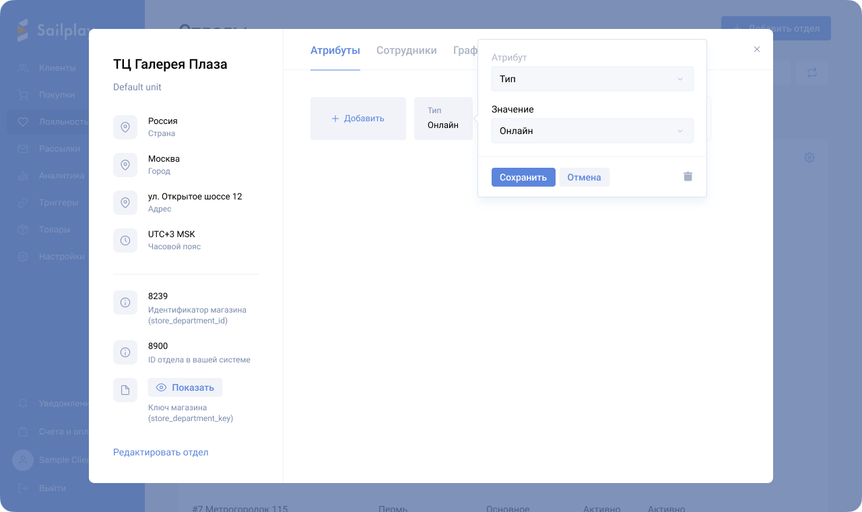Click the address pin icon for ул. Открытое шоссе
The width and height of the screenshot is (862, 512).
tap(125, 203)
